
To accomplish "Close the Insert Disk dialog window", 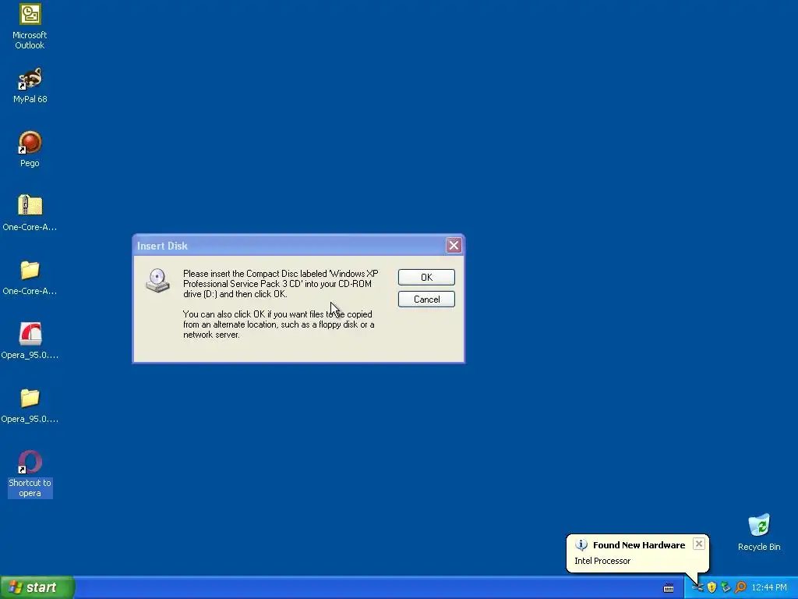I will pos(454,246).
